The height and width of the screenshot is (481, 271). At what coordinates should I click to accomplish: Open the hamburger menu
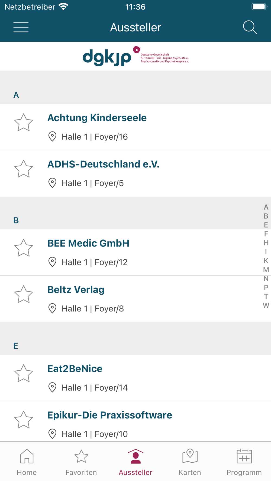(x=21, y=27)
